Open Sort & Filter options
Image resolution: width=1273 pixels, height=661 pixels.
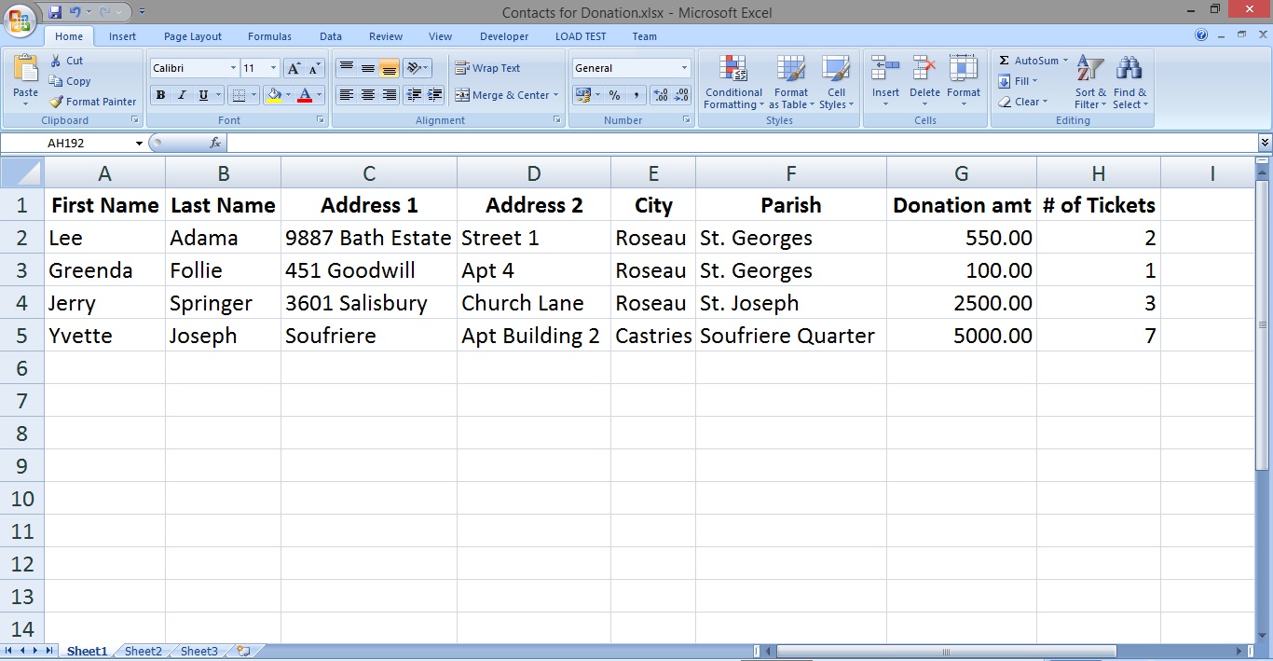1090,82
